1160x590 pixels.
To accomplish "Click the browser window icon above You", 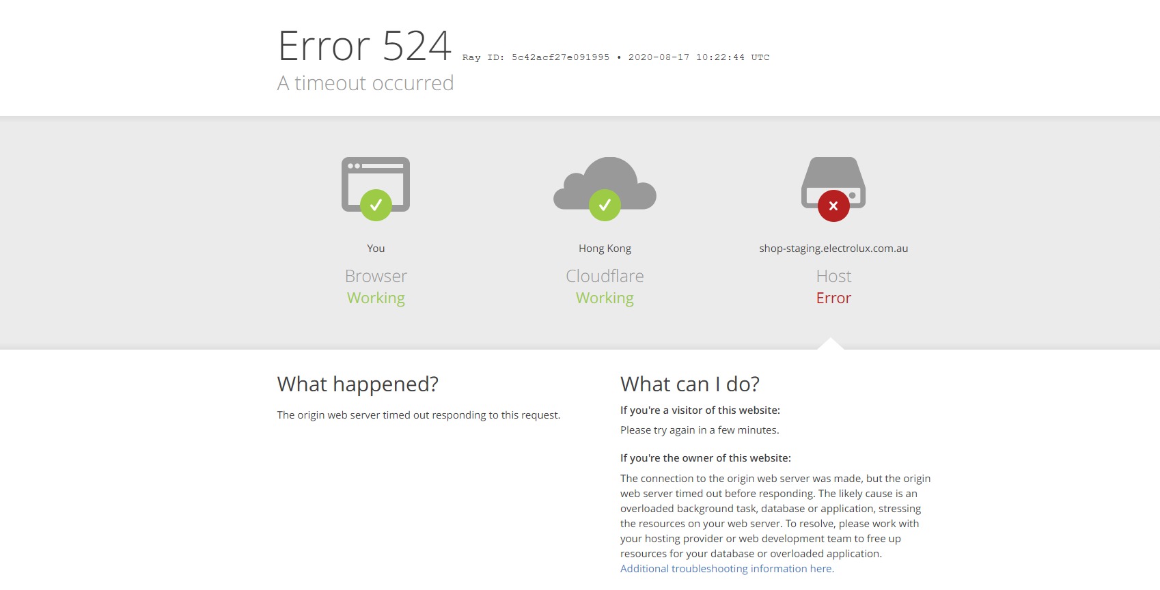I will [x=376, y=188].
